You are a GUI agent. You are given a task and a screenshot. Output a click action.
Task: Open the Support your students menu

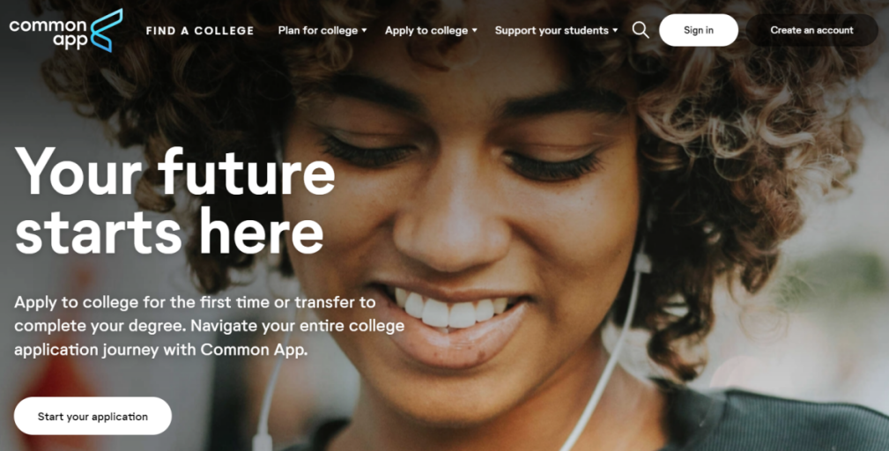[552, 31]
